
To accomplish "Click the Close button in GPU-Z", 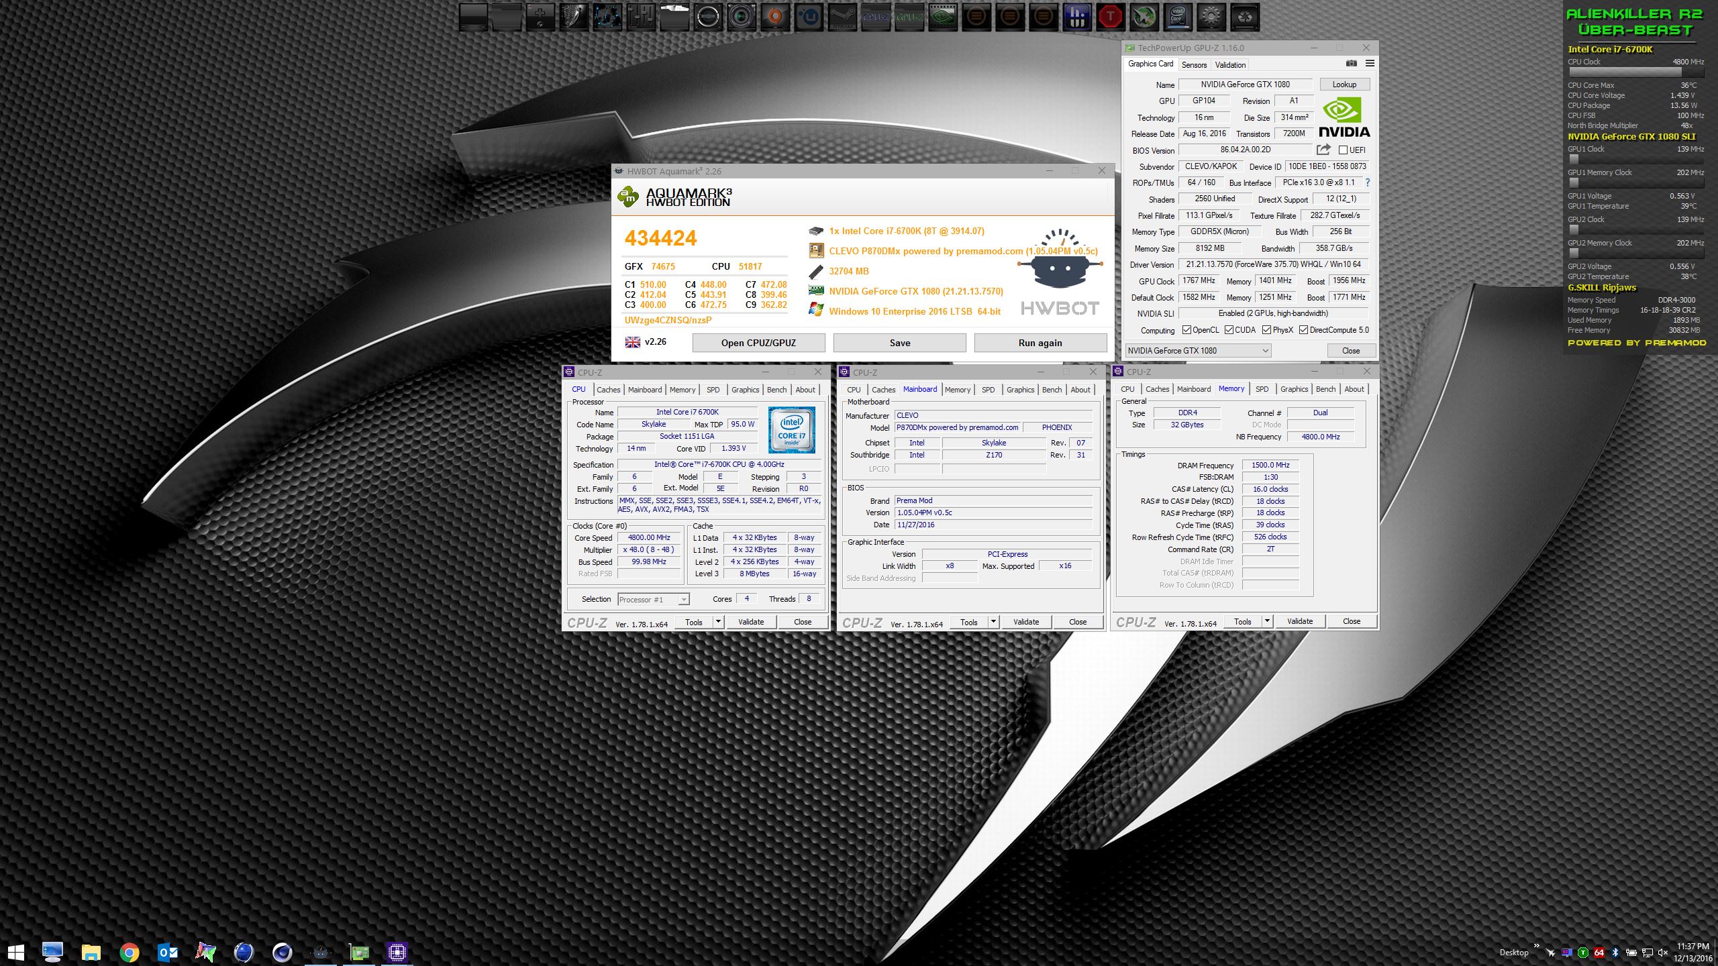I will [1351, 351].
